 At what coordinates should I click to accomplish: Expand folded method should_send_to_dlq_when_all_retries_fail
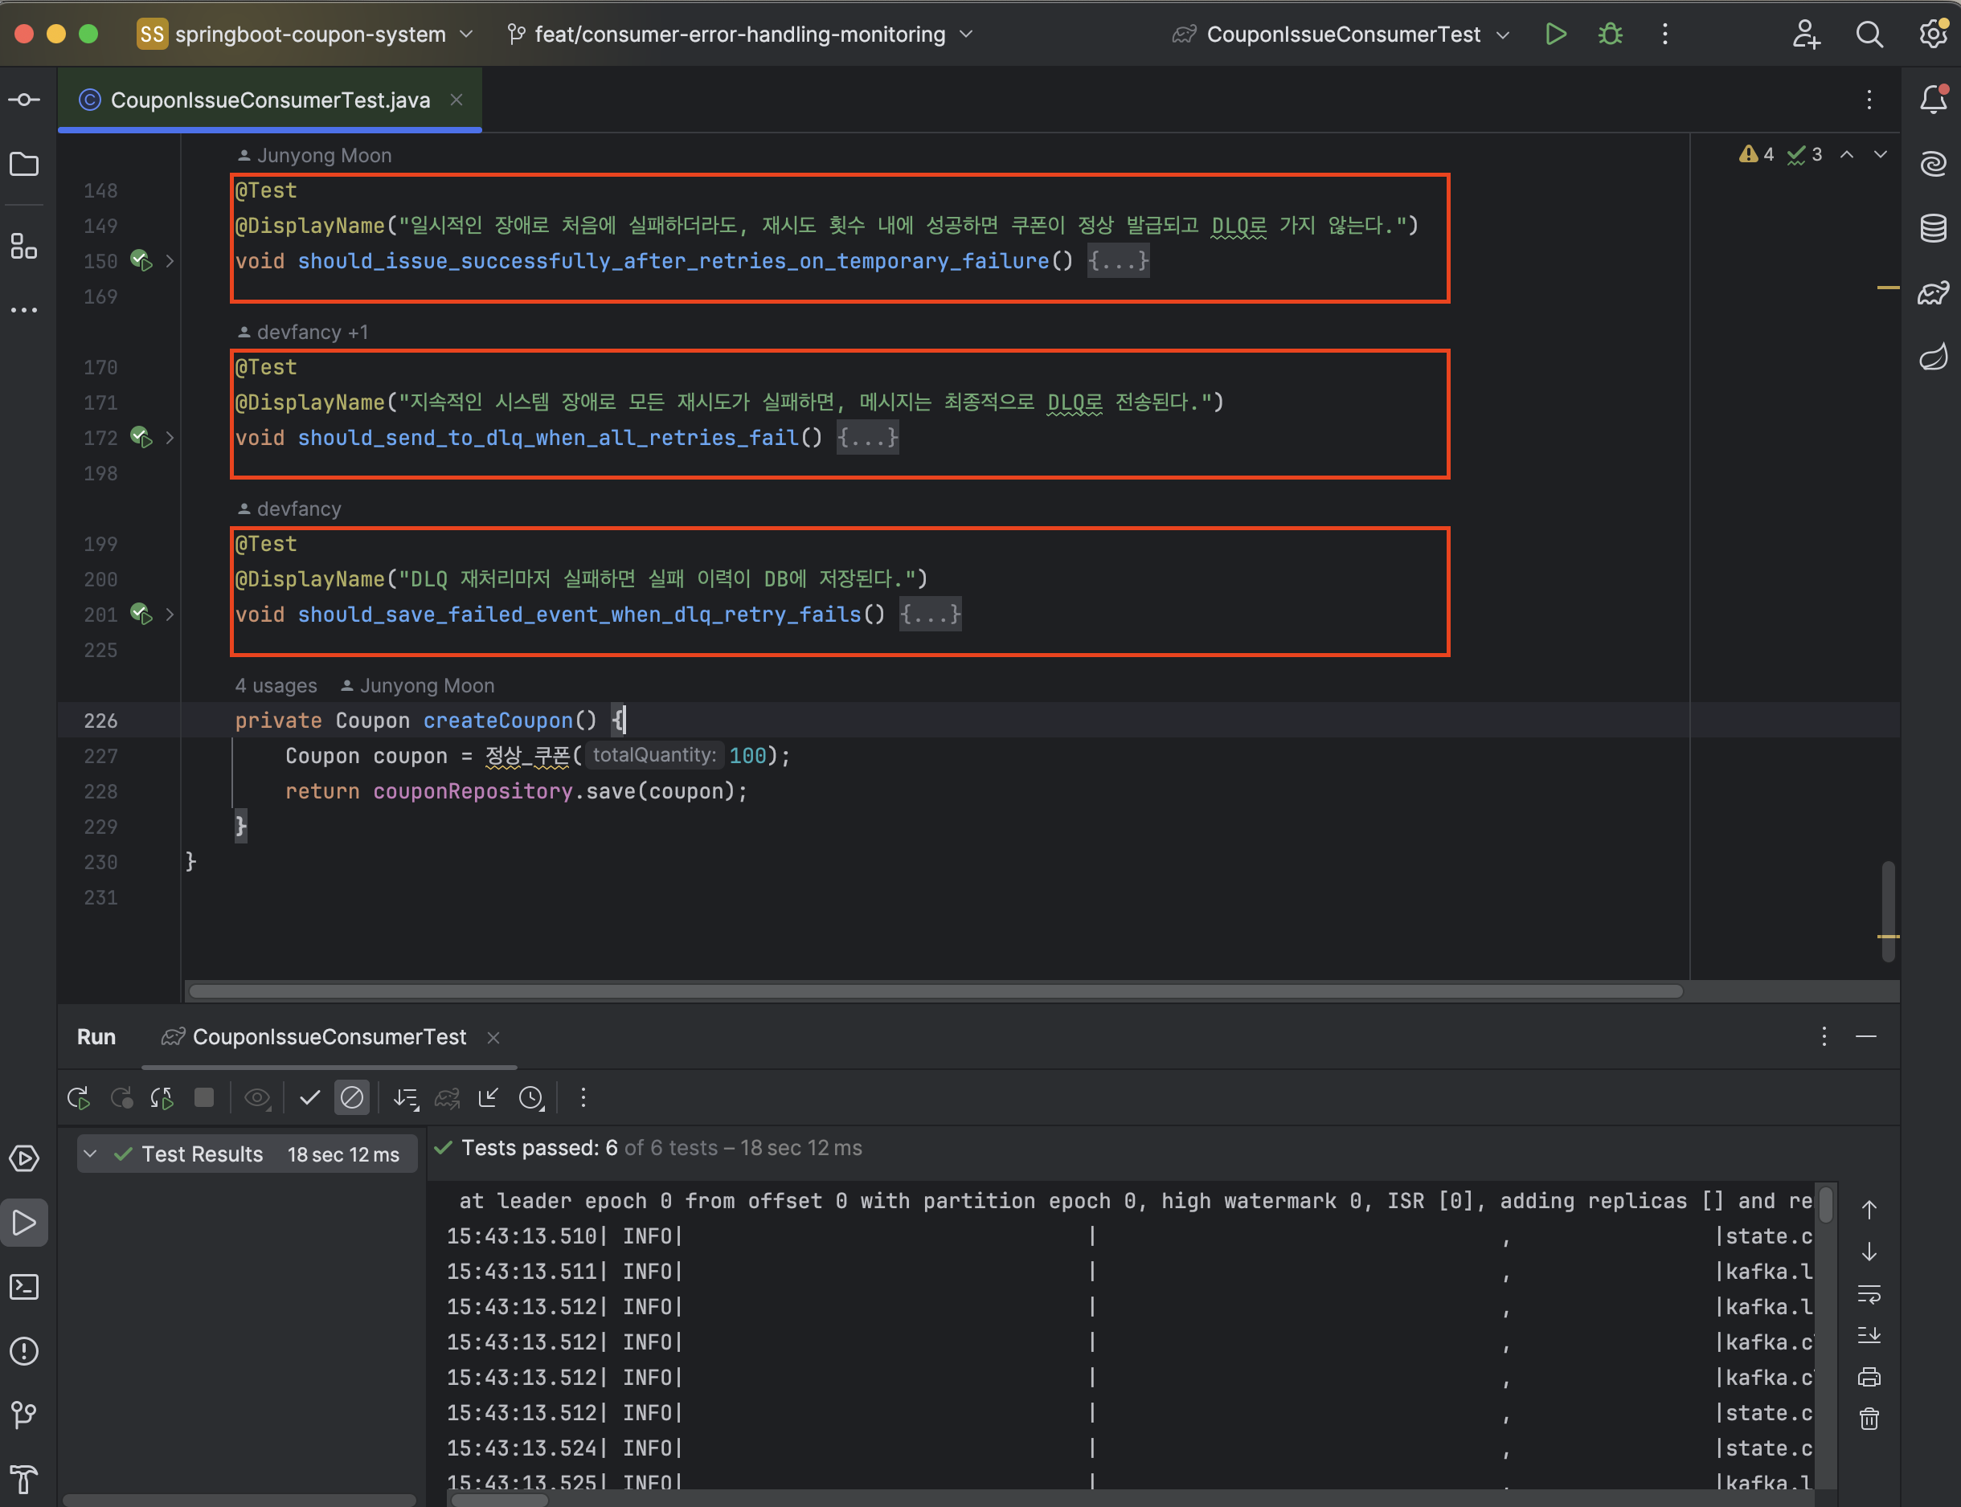coord(867,438)
